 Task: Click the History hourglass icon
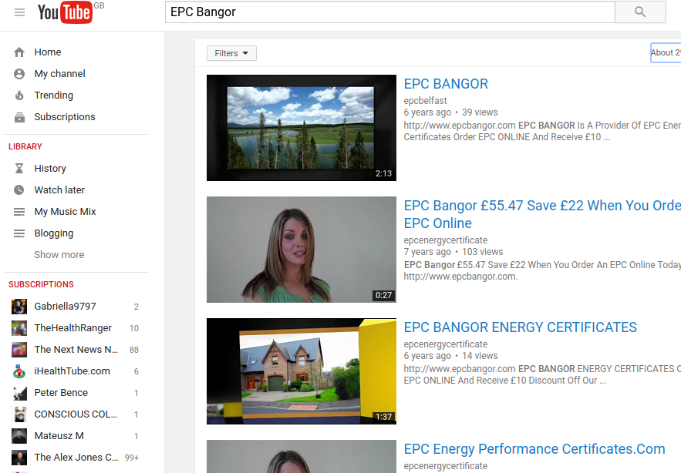[19, 169]
